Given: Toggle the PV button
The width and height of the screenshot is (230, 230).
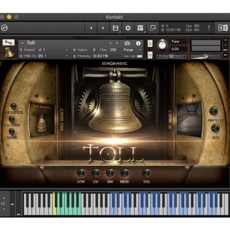Looking at the screenshot, I should [225, 55].
